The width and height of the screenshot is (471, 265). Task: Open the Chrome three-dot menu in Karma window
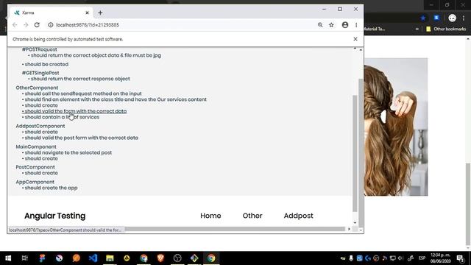pyautogui.click(x=356, y=25)
